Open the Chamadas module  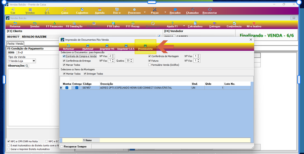pyautogui.click(x=192, y=11)
